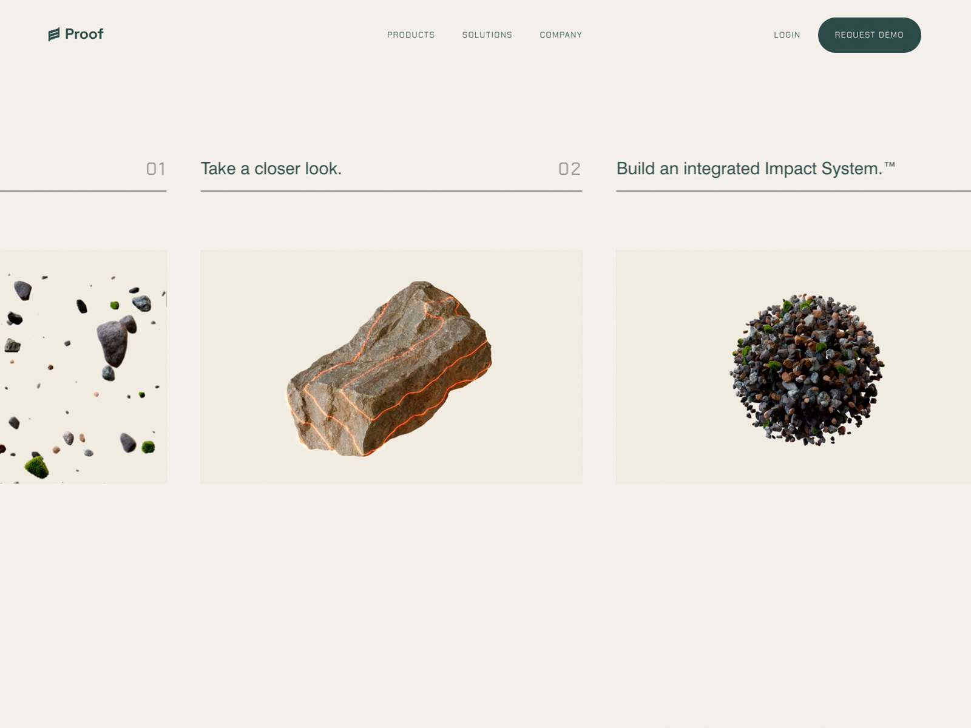
Task: Click divider line under "Take a closer look."
Action: tap(391, 191)
